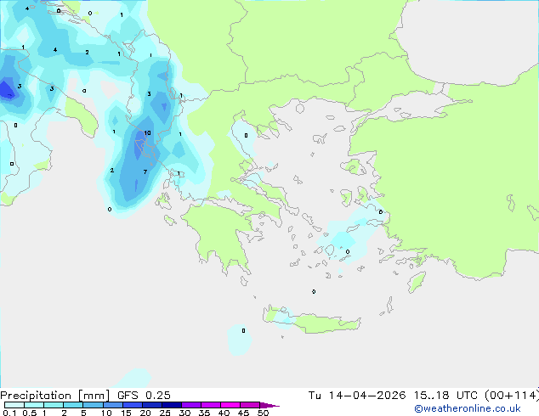Click the 'Precipitation [mm]' title text
Image resolution: width=539 pixels, height=416 pixels.
pos(55,396)
